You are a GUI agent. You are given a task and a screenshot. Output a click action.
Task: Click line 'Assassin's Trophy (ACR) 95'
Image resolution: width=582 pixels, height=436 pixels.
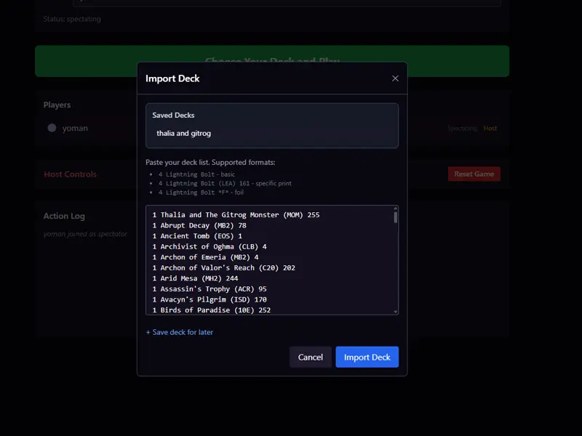point(210,288)
